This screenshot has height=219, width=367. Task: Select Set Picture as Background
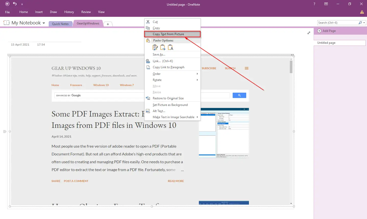click(x=172, y=105)
